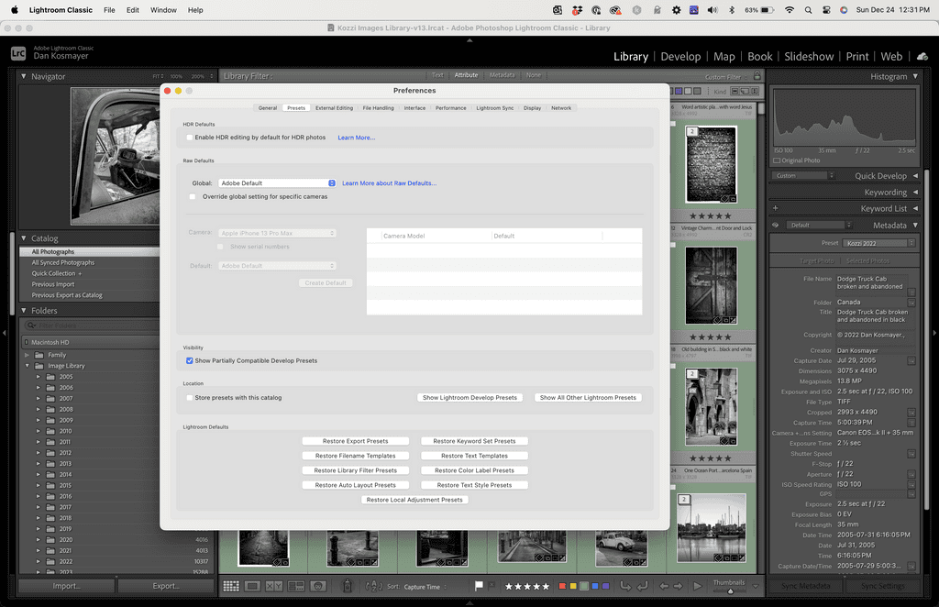The height and width of the screenshot is (607, 939).
Task: Open the File menu
Action: coord(110,10)
